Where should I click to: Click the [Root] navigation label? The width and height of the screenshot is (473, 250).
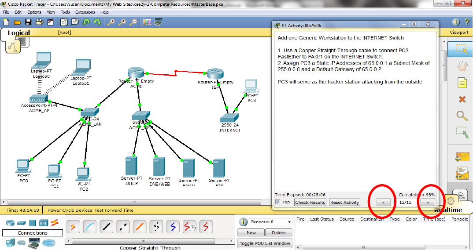65,32
